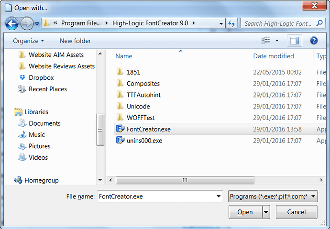Screen dimensions: 330x229
Task: Open address bar previous locations dropdown
Action: click(x=221, y=23)
